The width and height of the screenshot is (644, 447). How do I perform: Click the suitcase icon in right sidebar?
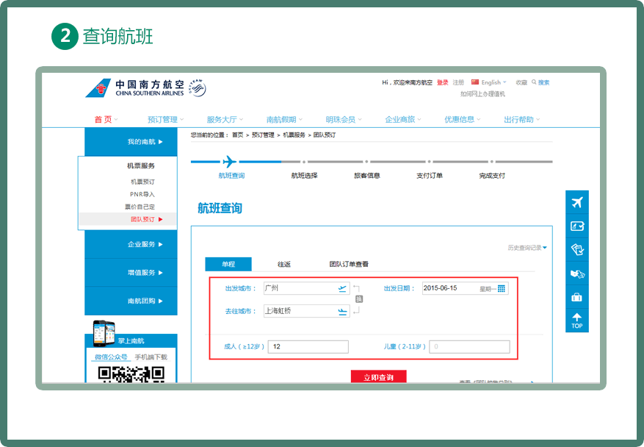click(576, 297)
